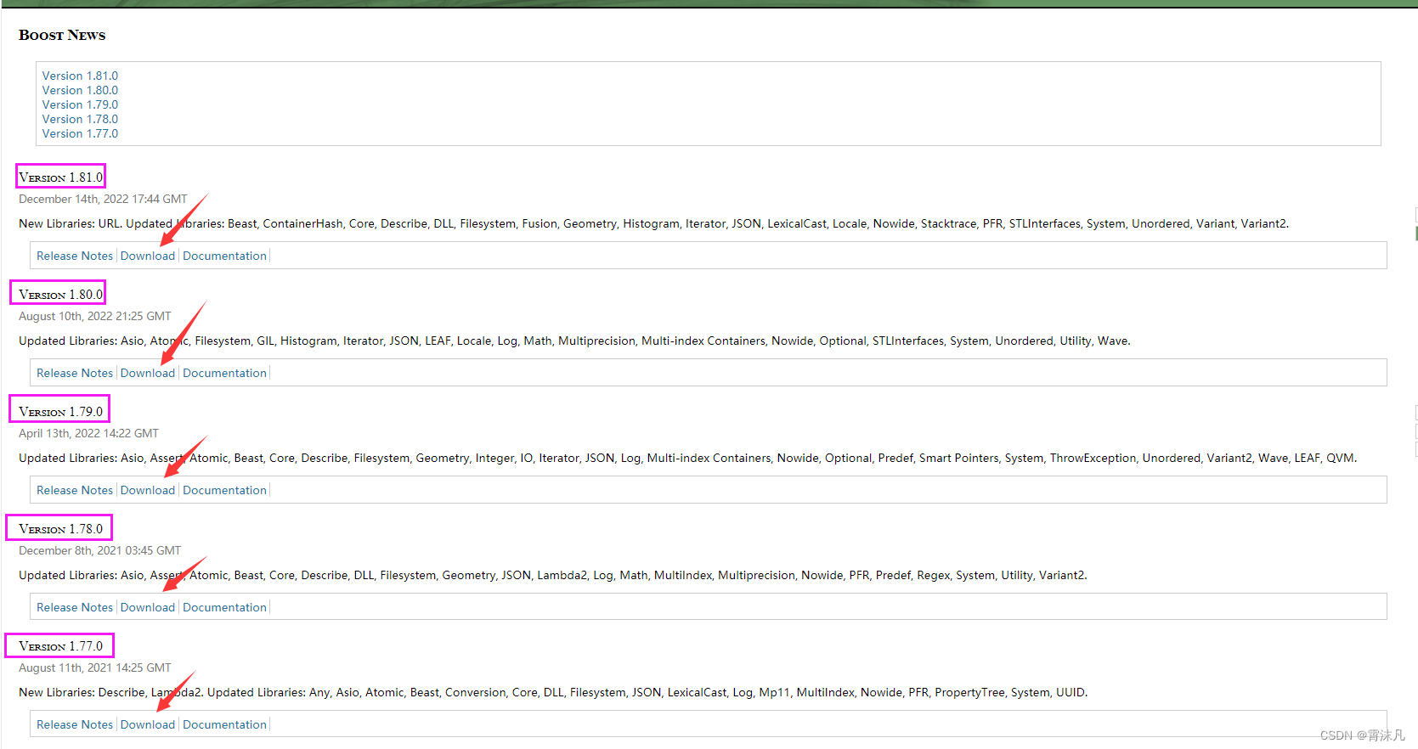Click the Boost News page heading
This screenshot has width=1418, height=749.
click(x=62, y=35)
